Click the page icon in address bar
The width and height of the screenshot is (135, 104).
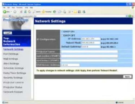(10, 16)
